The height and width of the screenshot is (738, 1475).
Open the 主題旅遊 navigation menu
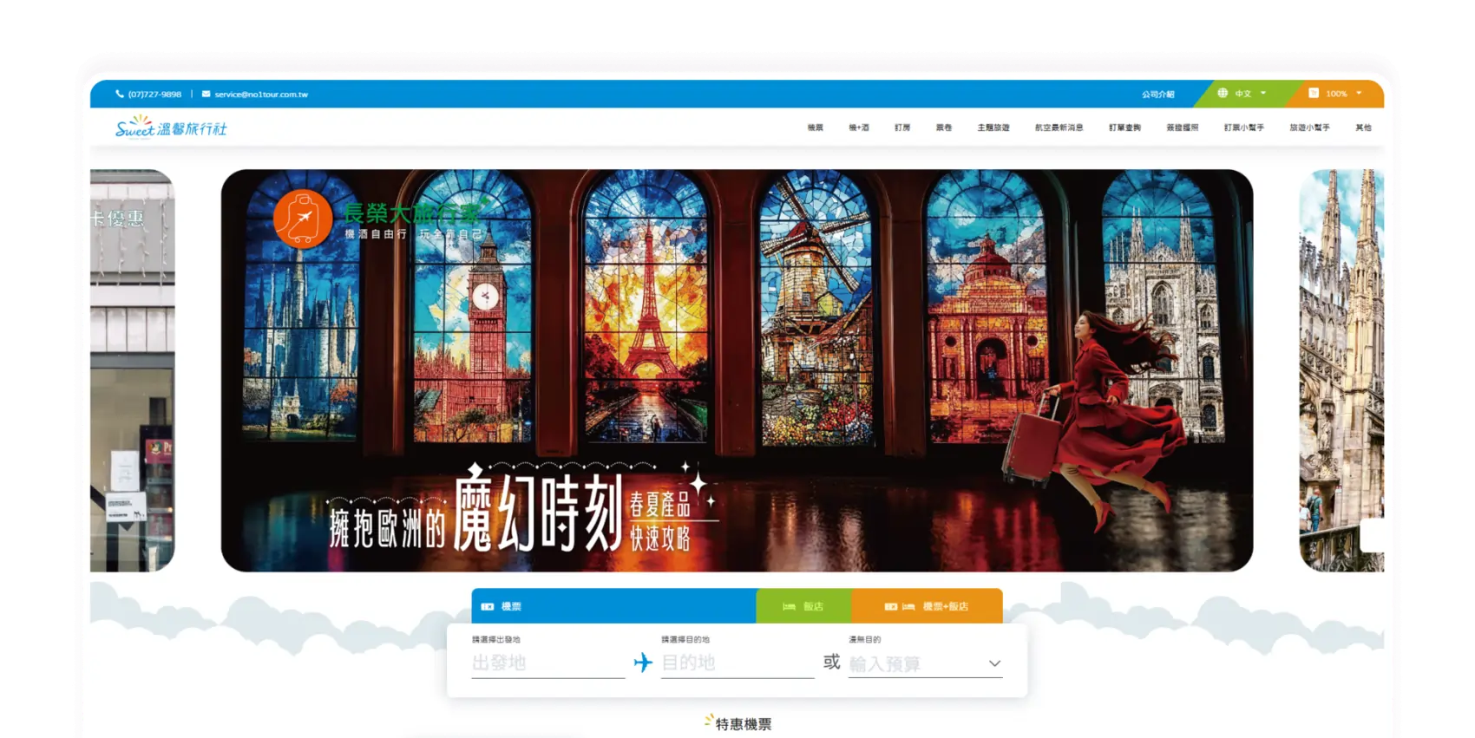pos(993,127)
